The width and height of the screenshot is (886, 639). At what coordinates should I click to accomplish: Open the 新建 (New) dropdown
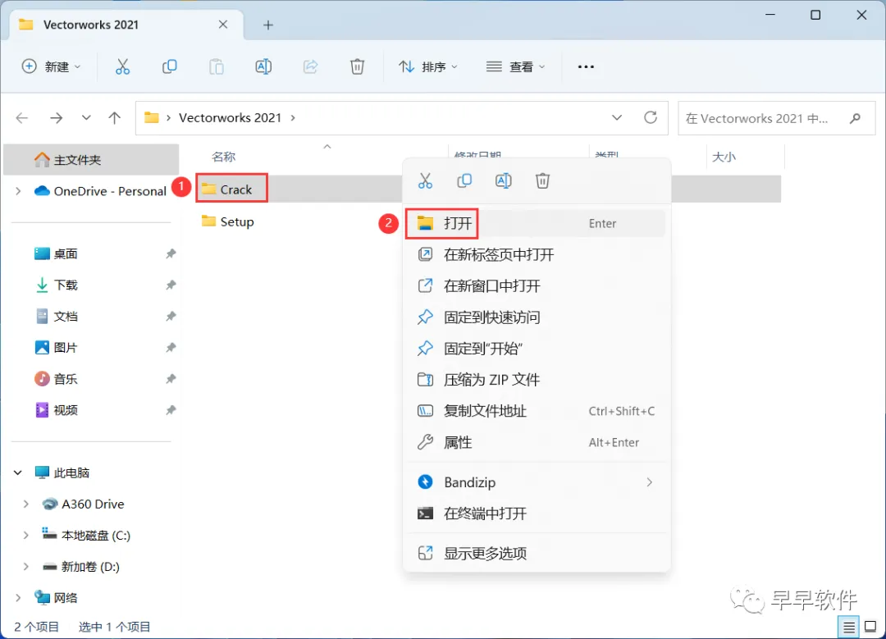(x=52, y=66)
